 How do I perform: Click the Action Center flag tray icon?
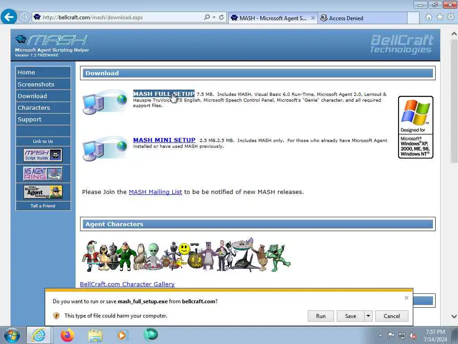pos(391,335)
